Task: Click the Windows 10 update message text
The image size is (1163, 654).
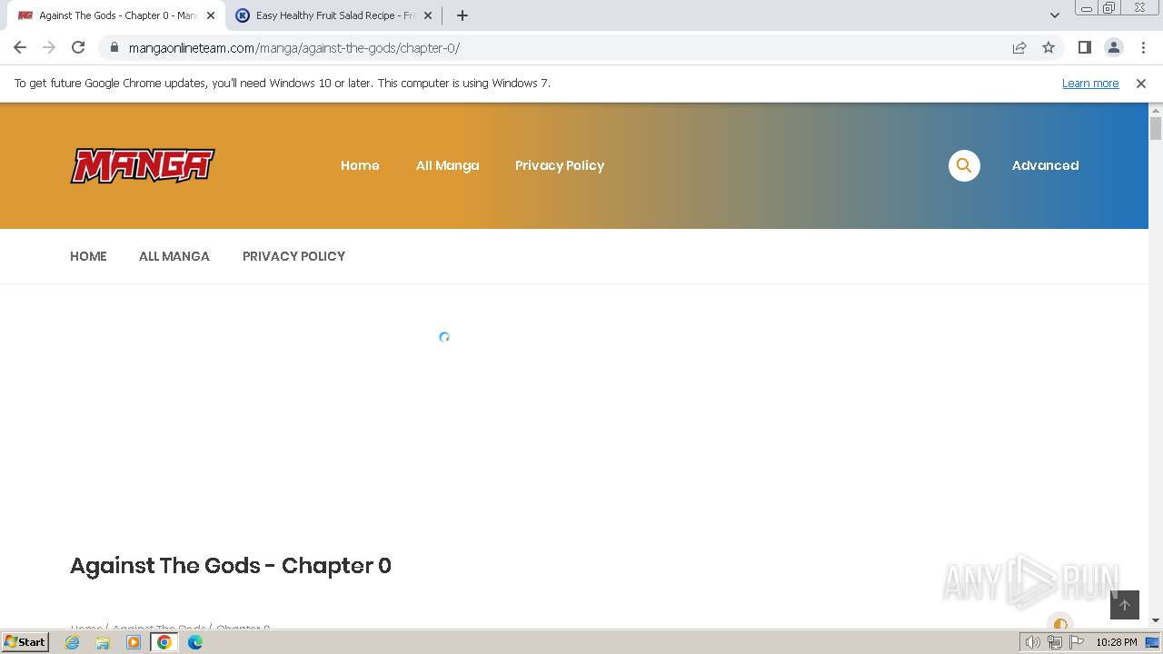Action: [283, 83]
